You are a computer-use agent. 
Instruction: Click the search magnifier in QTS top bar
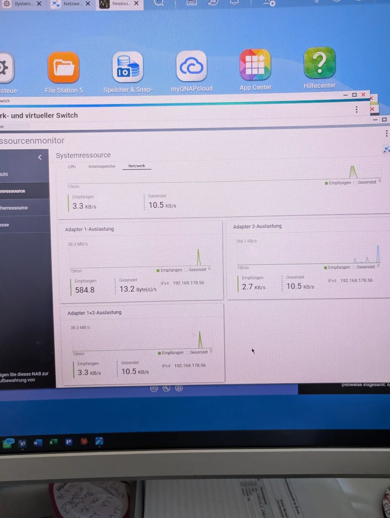tap(159, 3)
